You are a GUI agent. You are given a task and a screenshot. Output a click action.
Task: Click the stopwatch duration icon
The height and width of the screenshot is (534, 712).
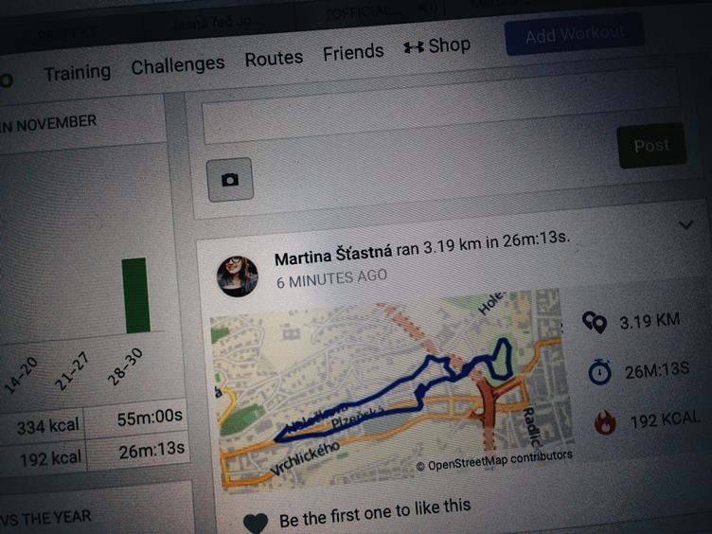click(600, 372)
